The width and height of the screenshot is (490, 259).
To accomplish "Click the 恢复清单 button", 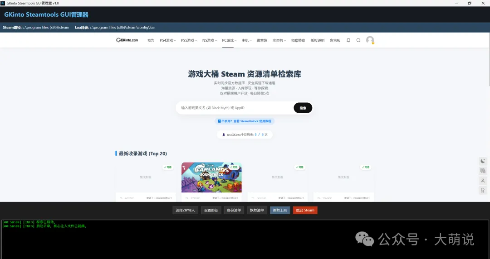I will (x=257, y=210).
